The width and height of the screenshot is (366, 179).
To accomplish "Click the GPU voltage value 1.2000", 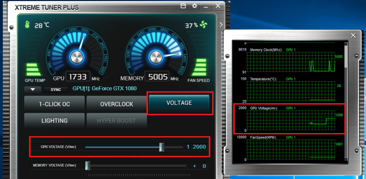I will pos(196,147).
